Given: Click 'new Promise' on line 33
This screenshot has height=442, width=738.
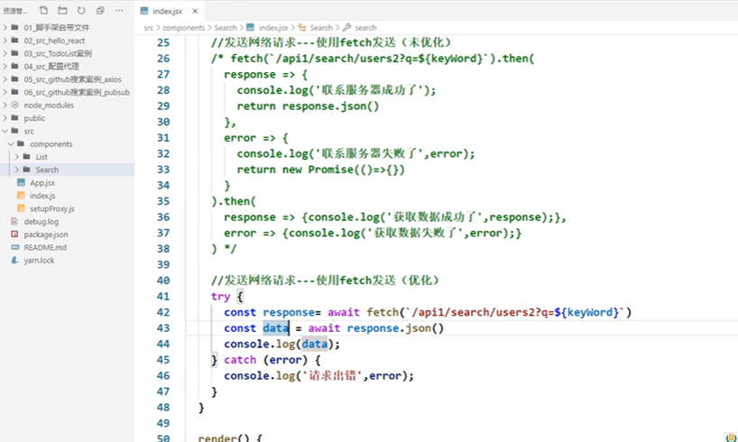Looking at the screenshot, I should click(318, 170).
